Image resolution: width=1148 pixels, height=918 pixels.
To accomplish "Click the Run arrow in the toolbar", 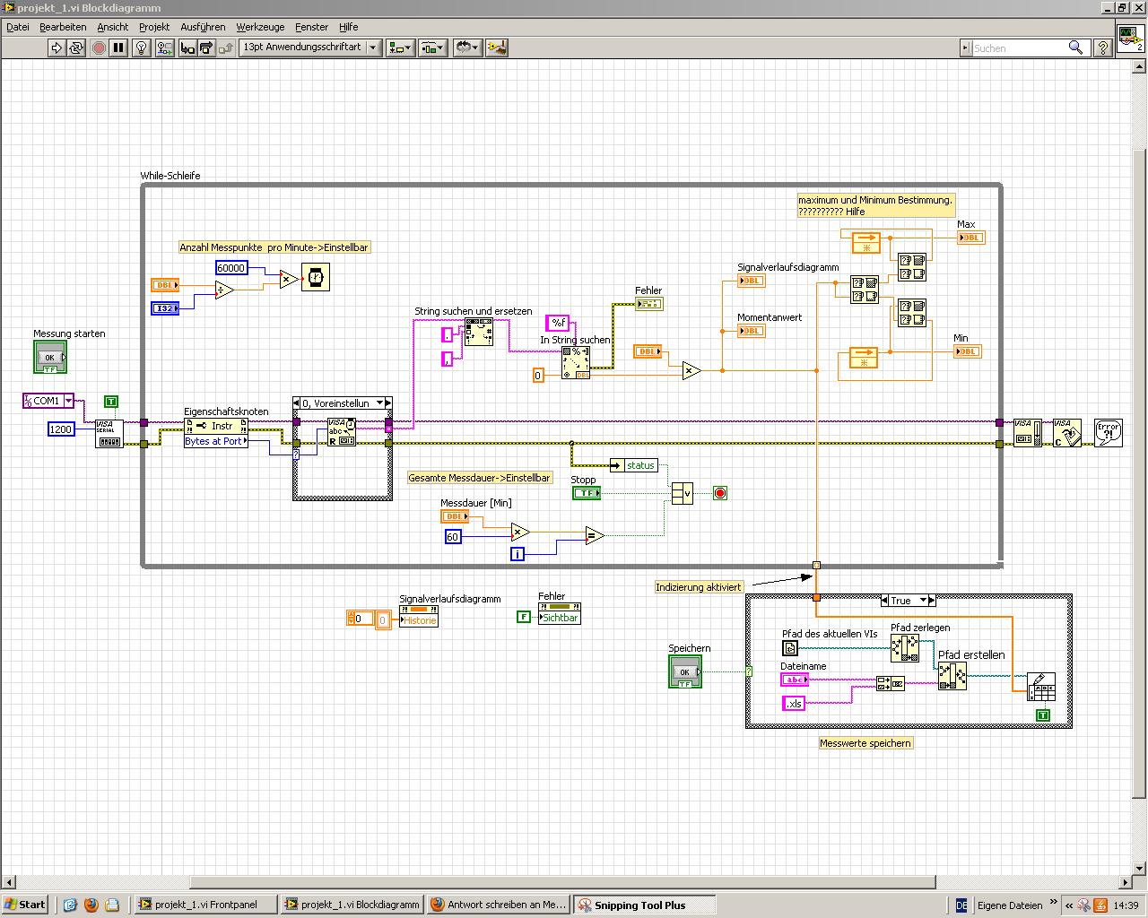I will [x=57, y=48].
